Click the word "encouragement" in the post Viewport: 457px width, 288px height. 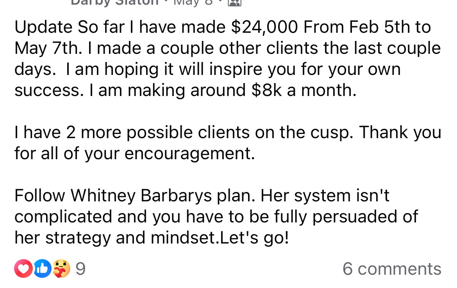tap(189, 154)
